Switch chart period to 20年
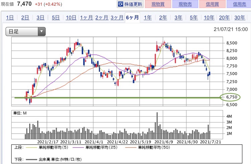Screen dimensions: 251x164 coord(224,17)
